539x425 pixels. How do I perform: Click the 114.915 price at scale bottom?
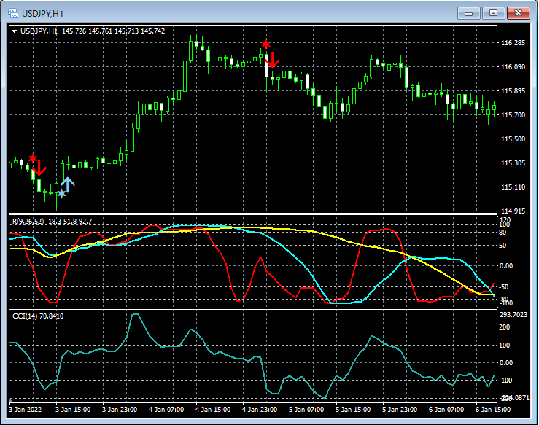tap(513, 211)
